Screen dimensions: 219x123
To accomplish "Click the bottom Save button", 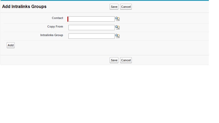I will point(114,60).
